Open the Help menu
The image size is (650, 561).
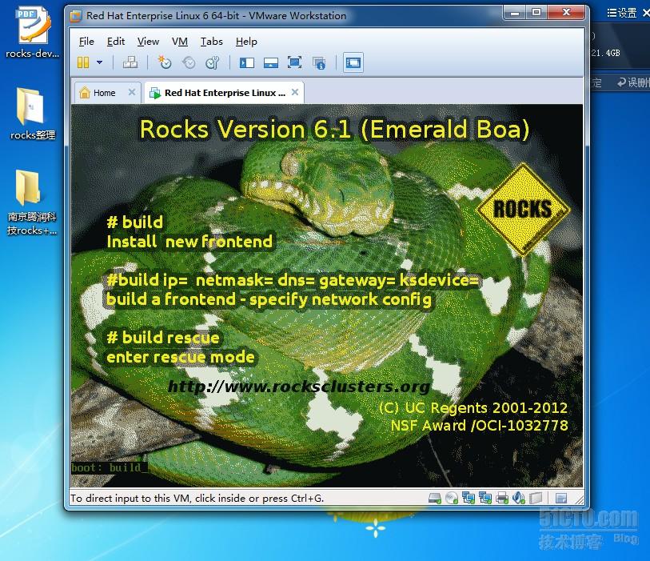pyautogui.click(x=246, y=42)
